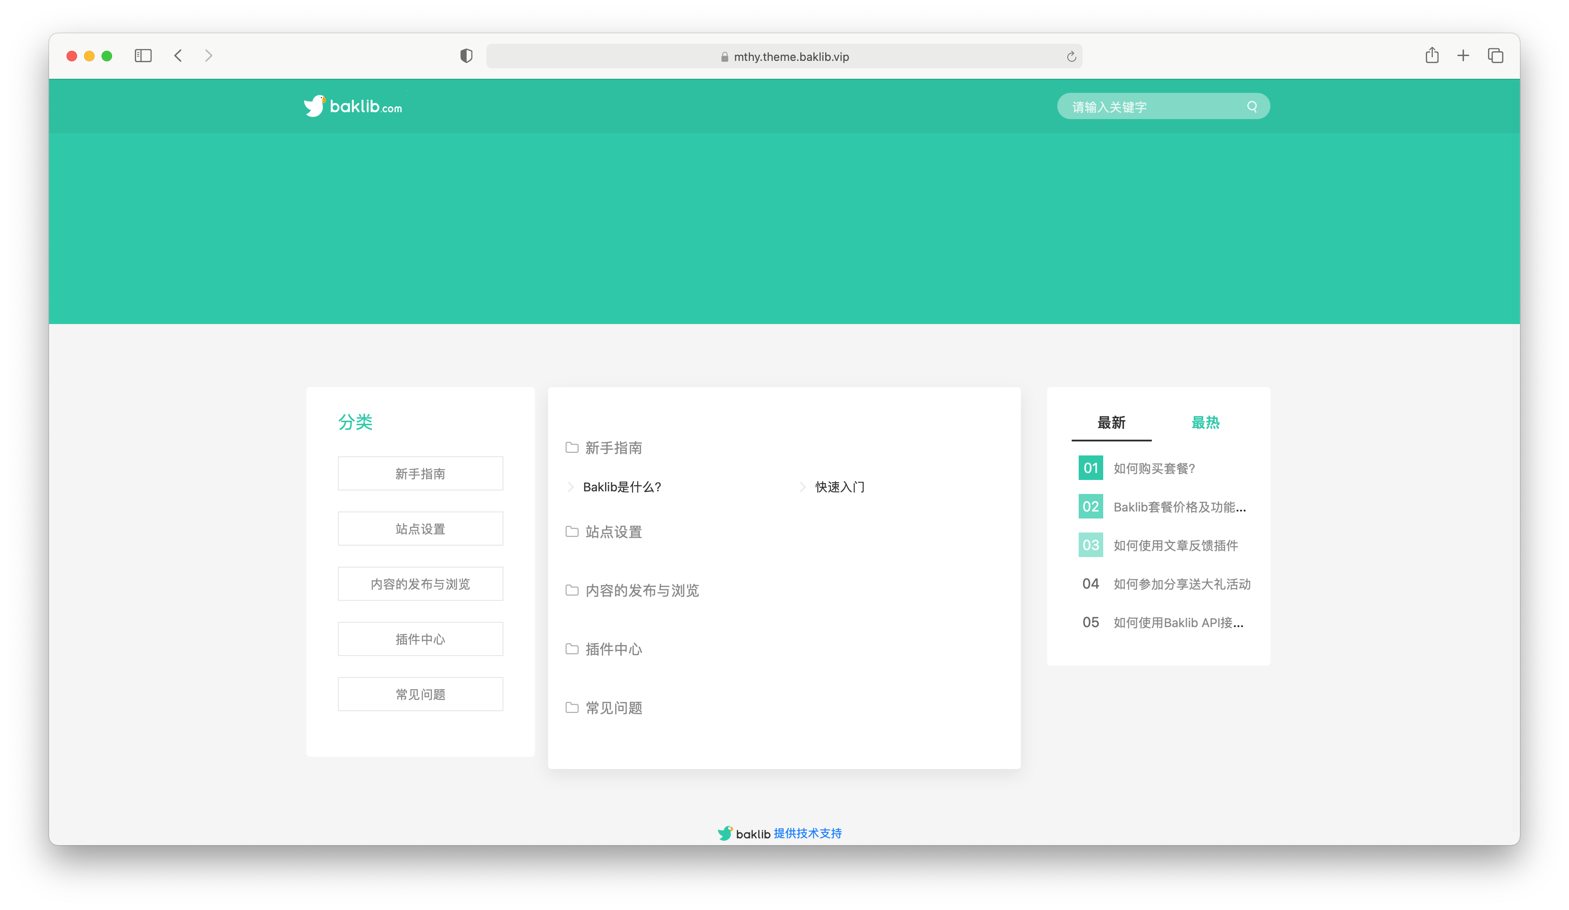Click the browser share icon
Image resolution: width=1569 pixels, height=910 pixels.
pos(1432,56)
